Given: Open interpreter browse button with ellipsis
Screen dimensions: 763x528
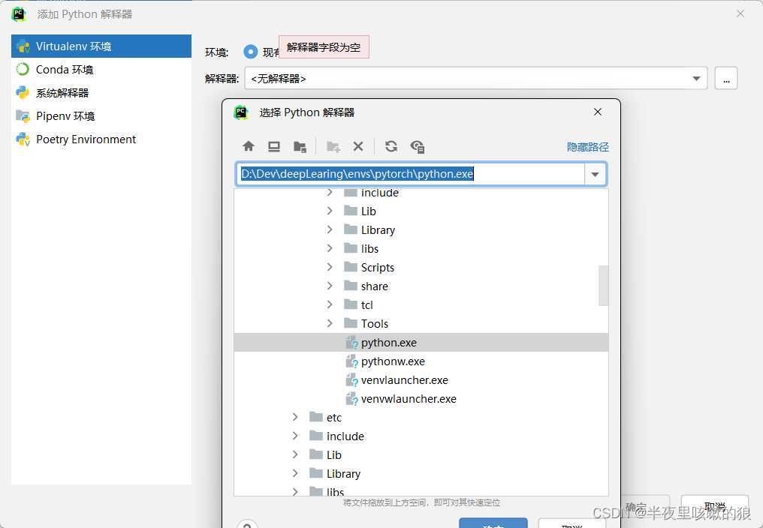Looking at the screenshot, I should click(726, 78).
